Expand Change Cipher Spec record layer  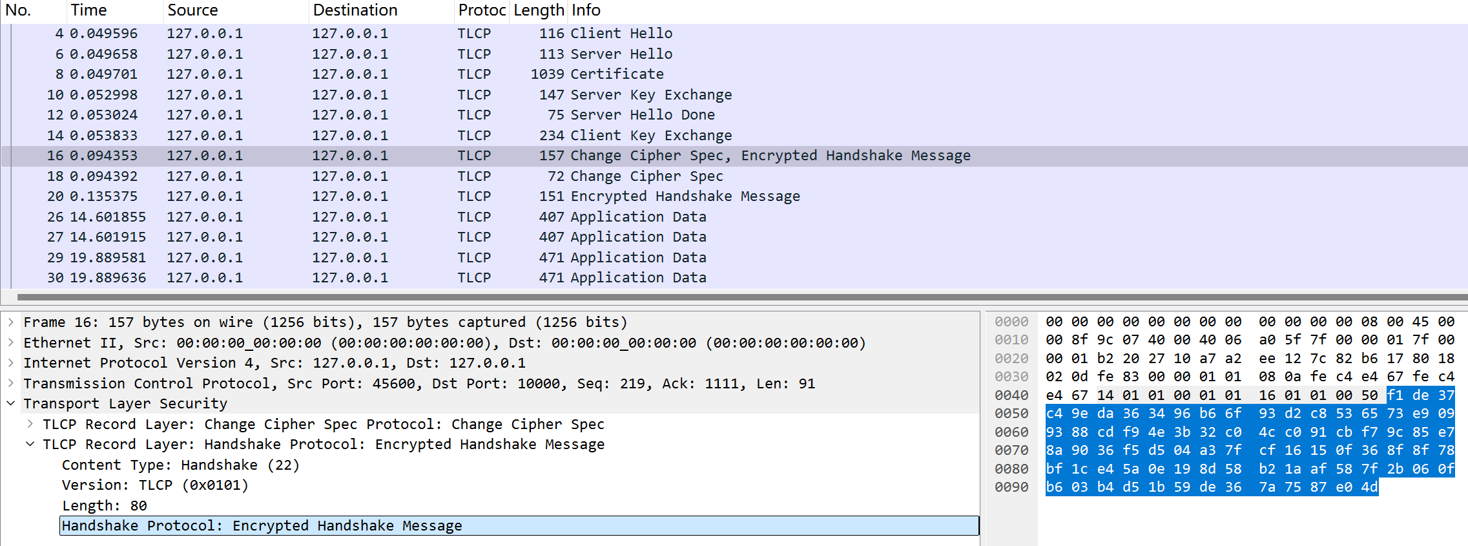(x=30, y=424)
